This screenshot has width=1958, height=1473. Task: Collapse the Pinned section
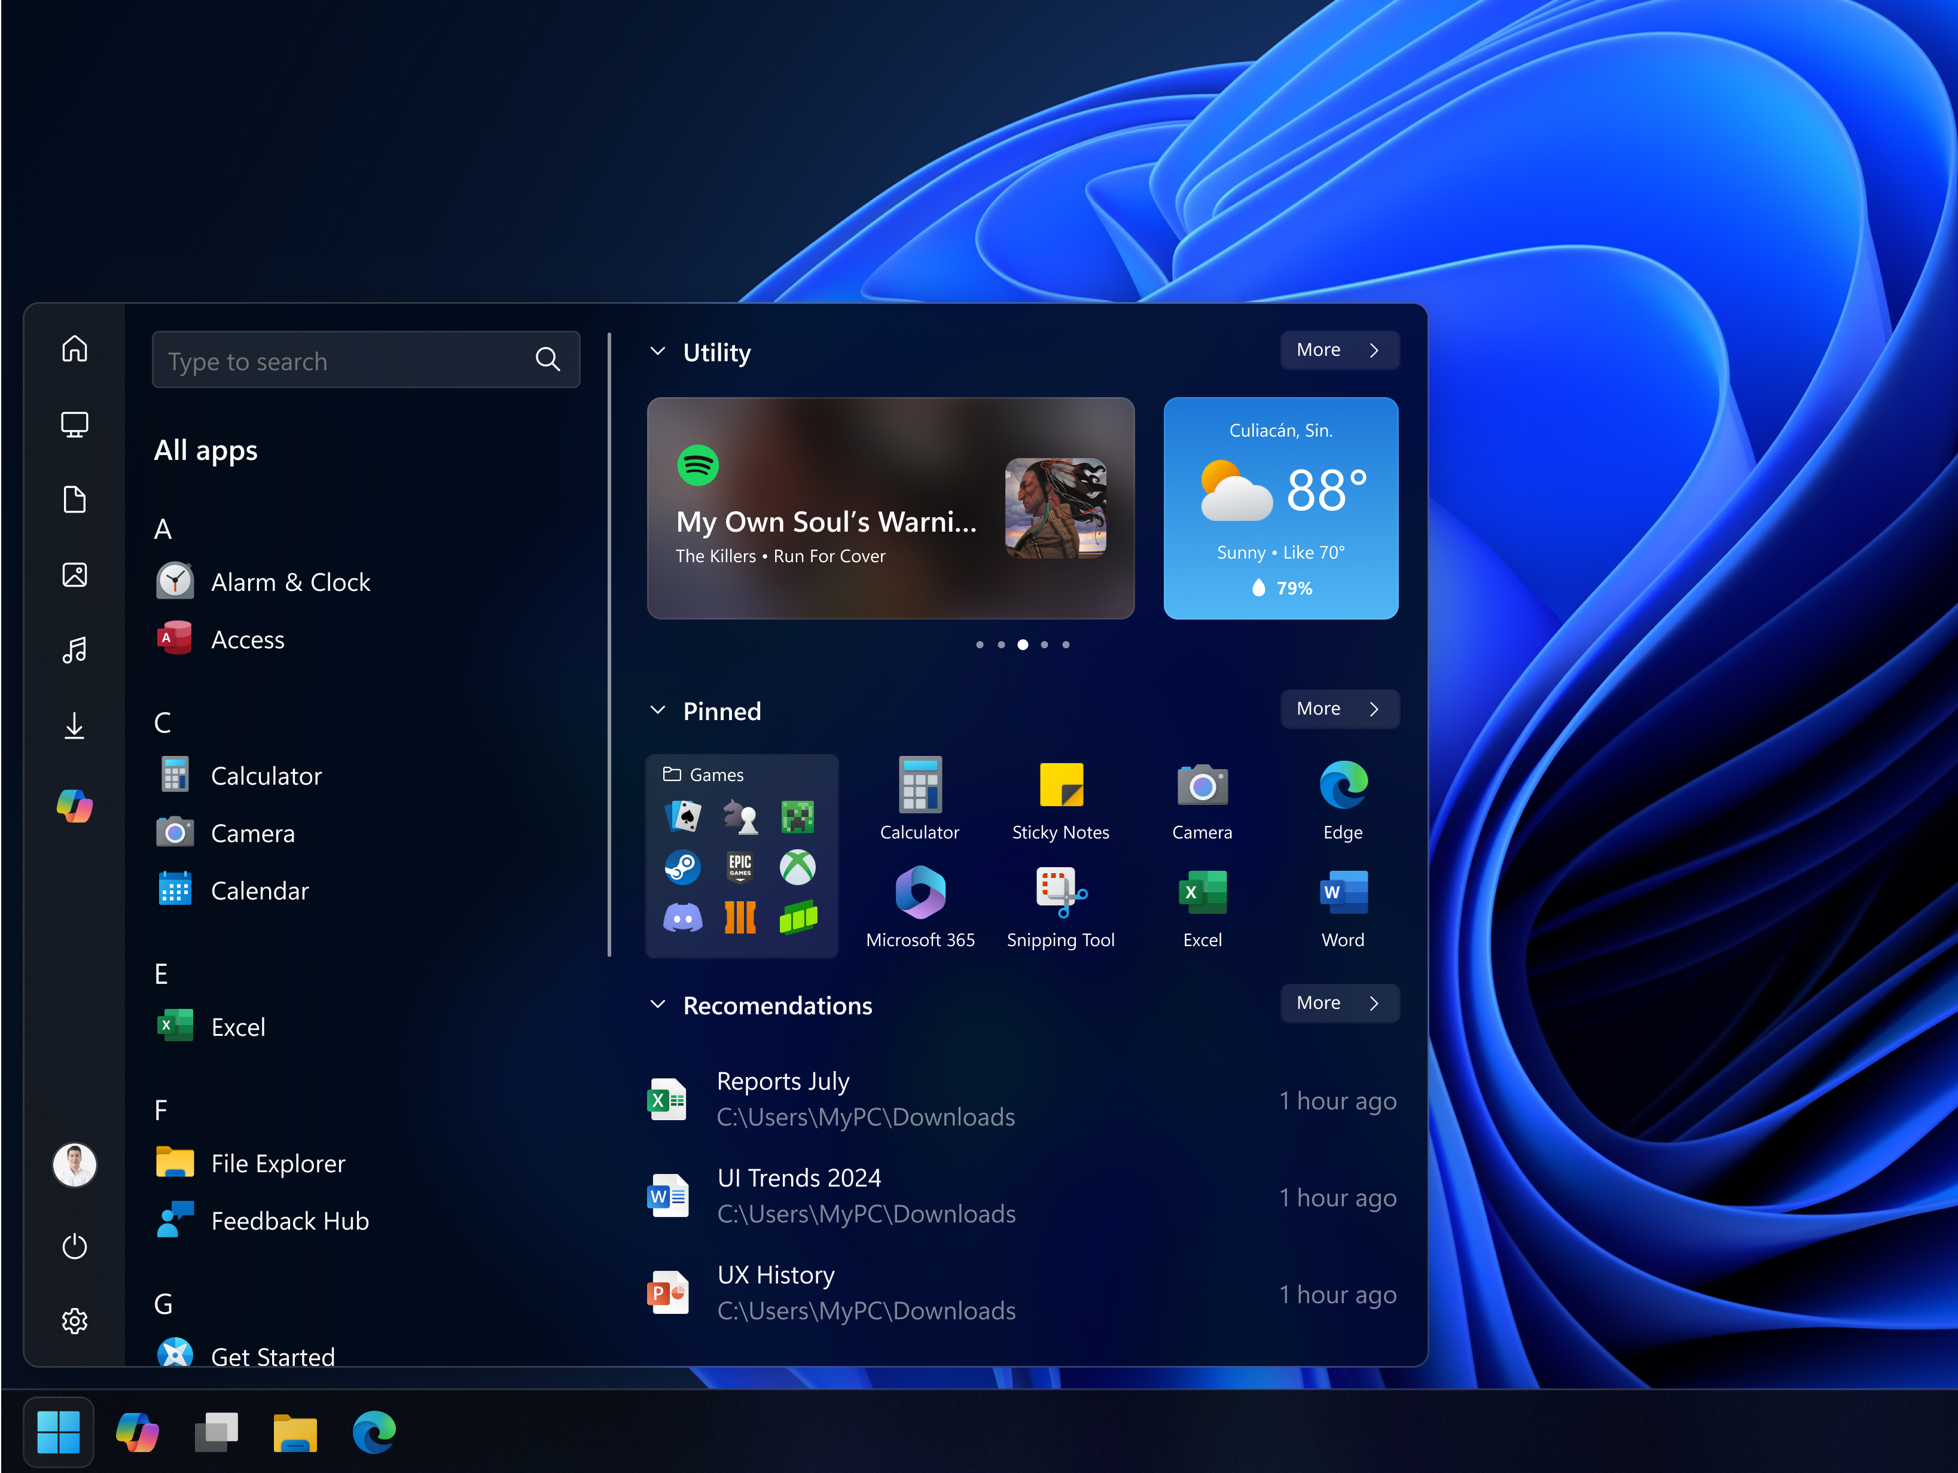pos(658,709)
